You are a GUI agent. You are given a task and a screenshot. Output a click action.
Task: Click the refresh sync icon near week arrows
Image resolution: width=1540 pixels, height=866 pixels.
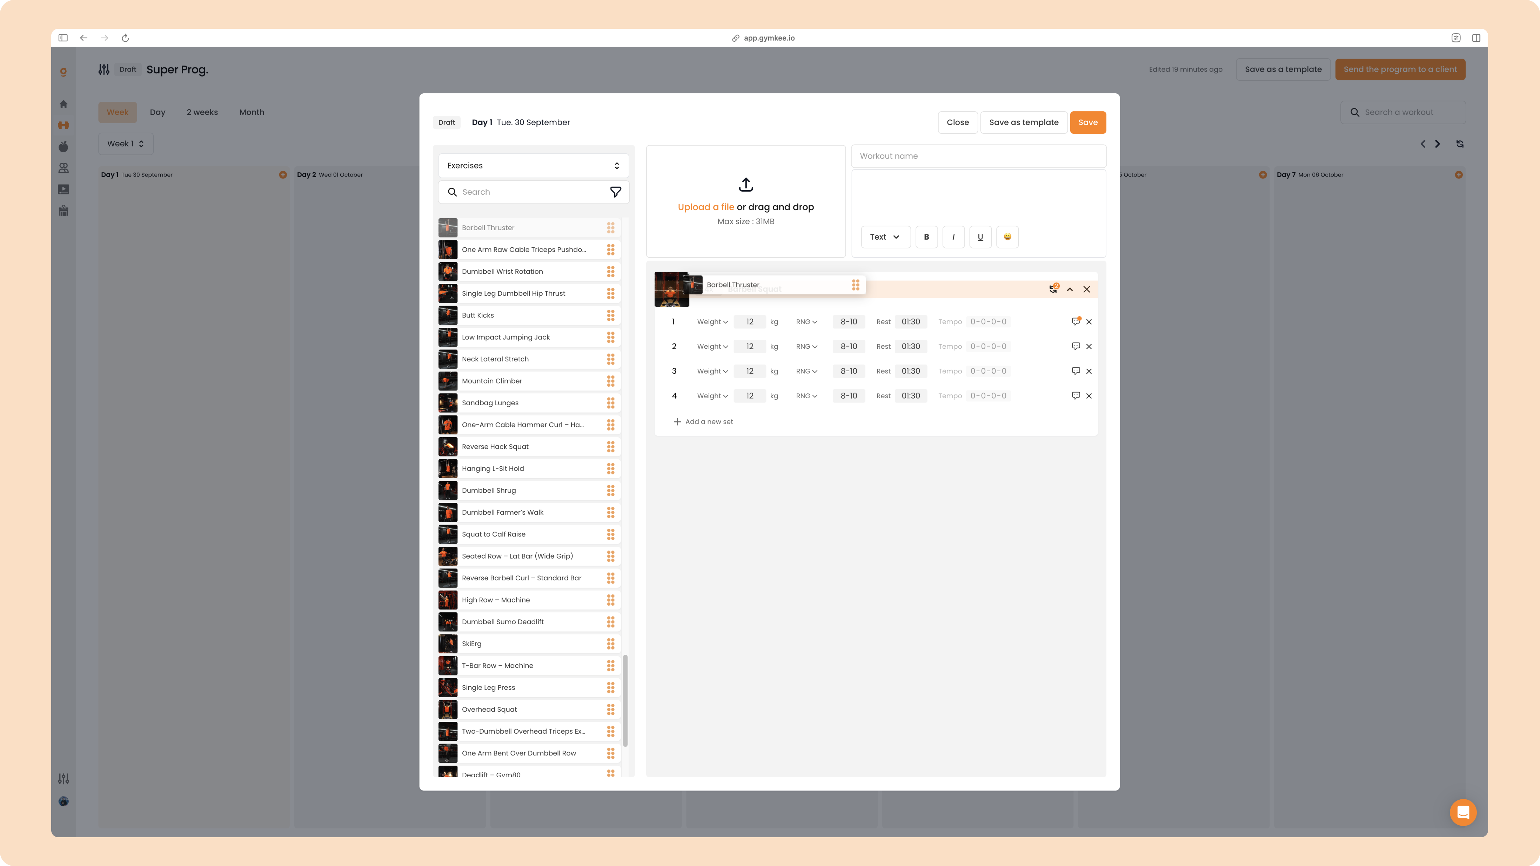coord(1460,144)
